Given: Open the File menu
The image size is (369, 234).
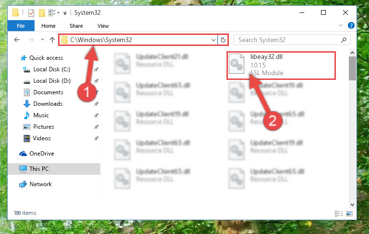Looking at the screenshot, I should [21, 26].
